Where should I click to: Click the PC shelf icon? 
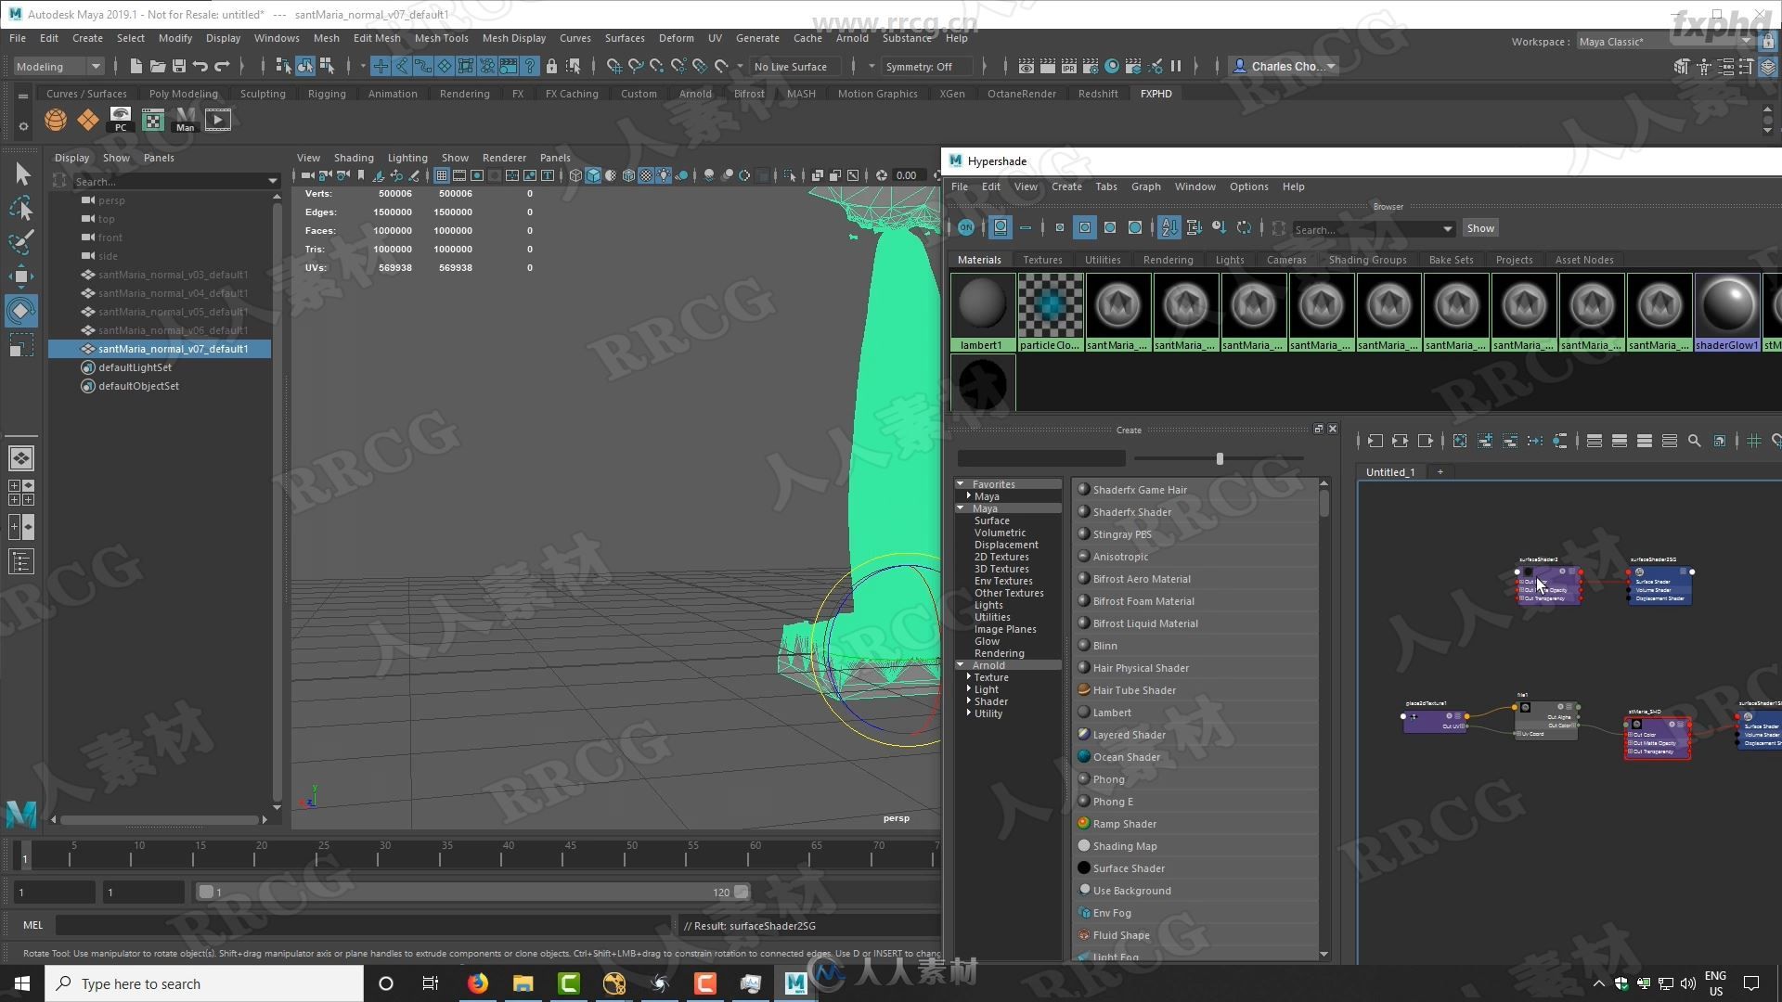pyautogui.click(x=121, y=120)
